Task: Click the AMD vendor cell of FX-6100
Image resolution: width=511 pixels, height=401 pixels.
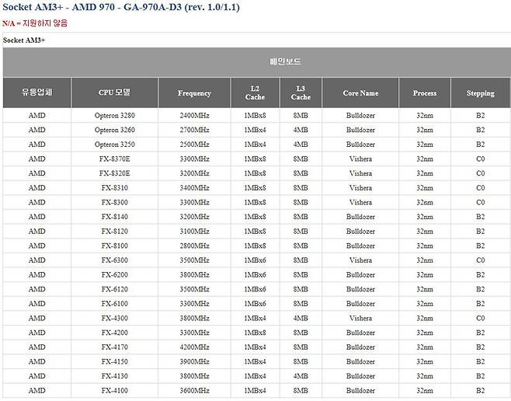Action: pos(36,304)
